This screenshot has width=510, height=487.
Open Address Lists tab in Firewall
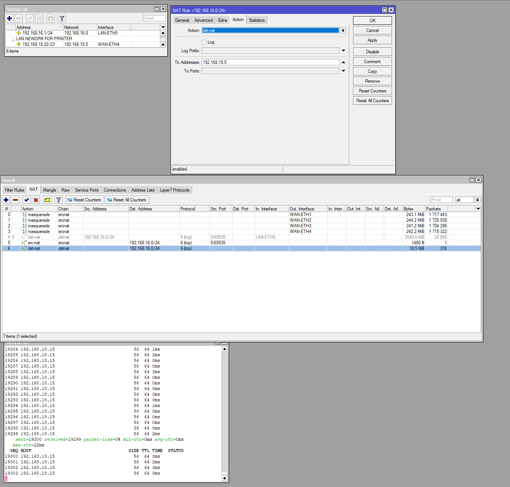pos(143,190)
